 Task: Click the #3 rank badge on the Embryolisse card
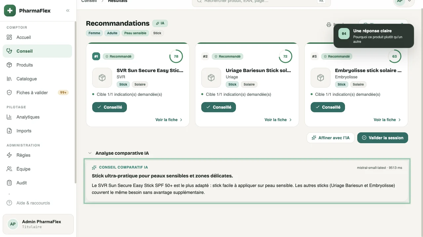tap(314, 56)
